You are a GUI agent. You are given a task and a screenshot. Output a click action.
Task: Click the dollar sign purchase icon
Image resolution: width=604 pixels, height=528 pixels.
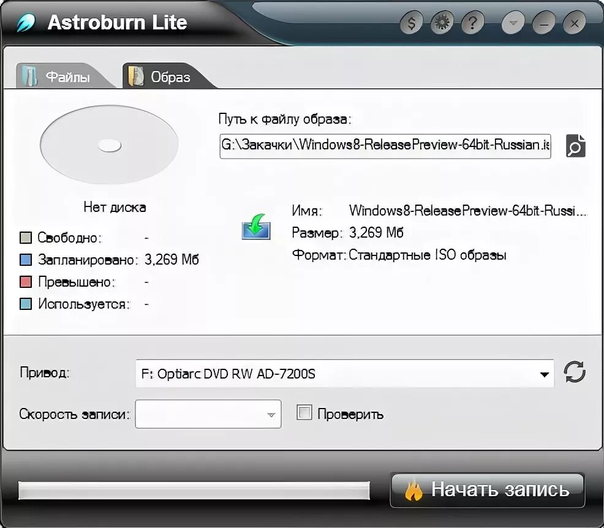click(x=411, y=23)
